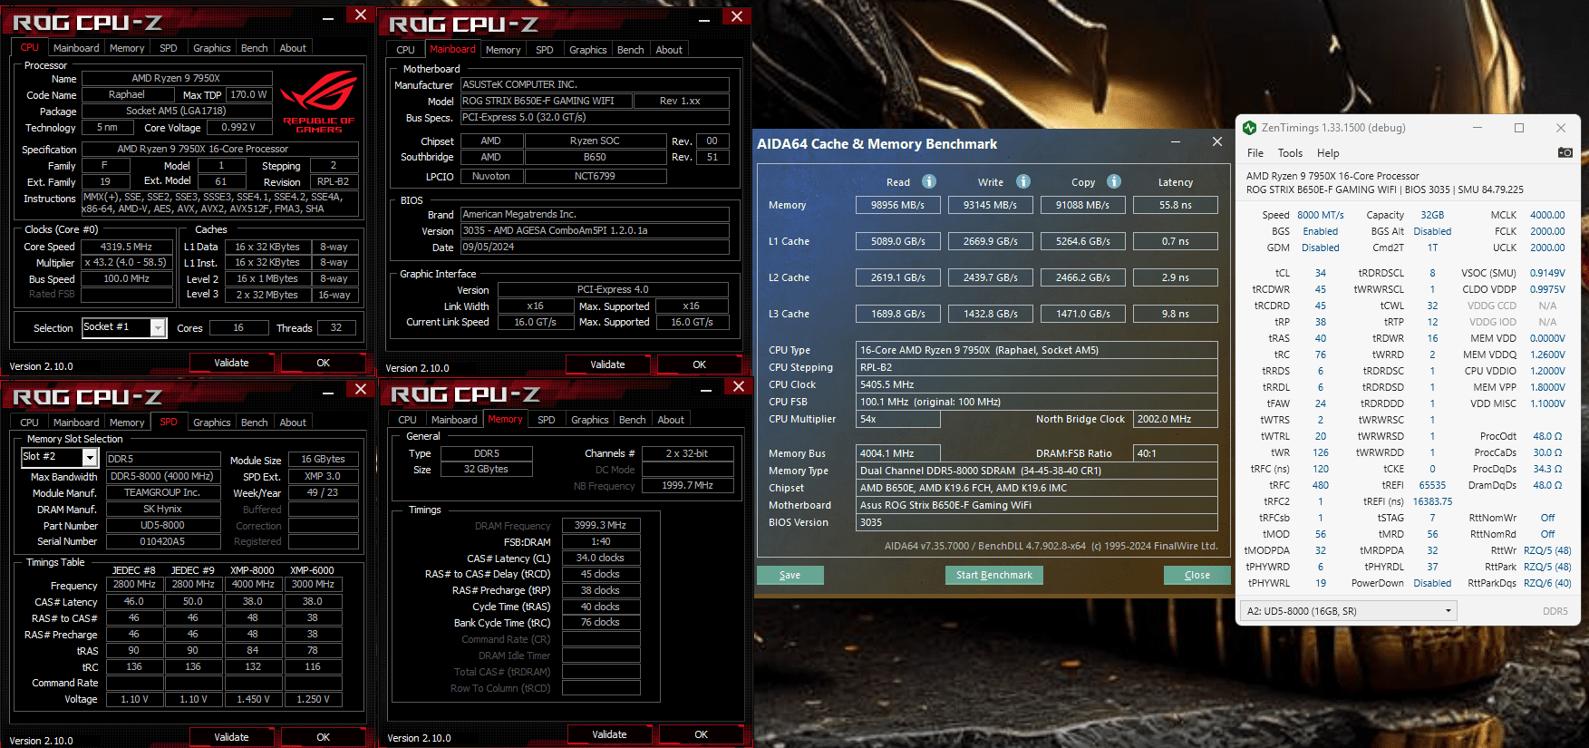This screenshot has height=748, width=1589.
Task: Click the Speed value 8000 MT/s in ZenTimings
Action: tap(1321, 215)
